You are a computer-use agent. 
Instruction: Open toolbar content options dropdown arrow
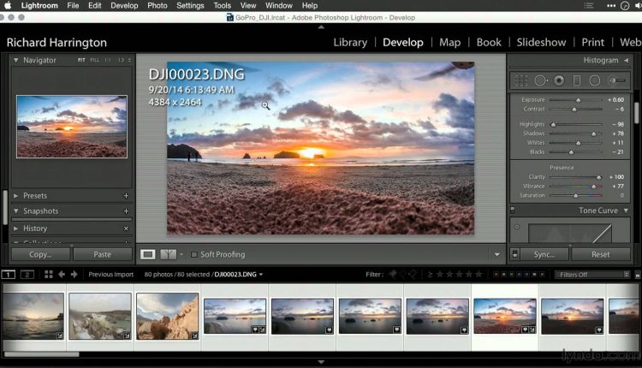pyautogui.click(x=497, y=255)
